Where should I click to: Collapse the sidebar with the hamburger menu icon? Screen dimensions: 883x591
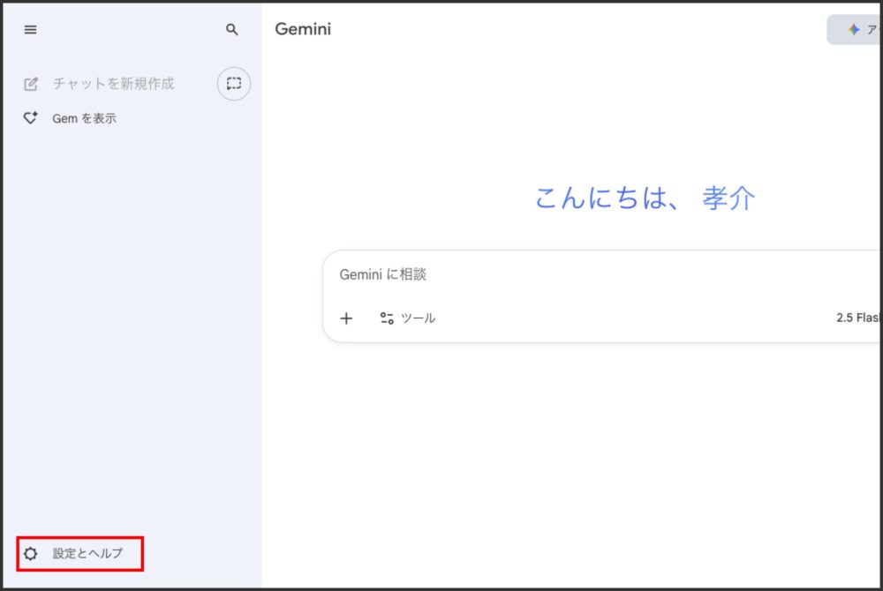click(x=30, y=29)
